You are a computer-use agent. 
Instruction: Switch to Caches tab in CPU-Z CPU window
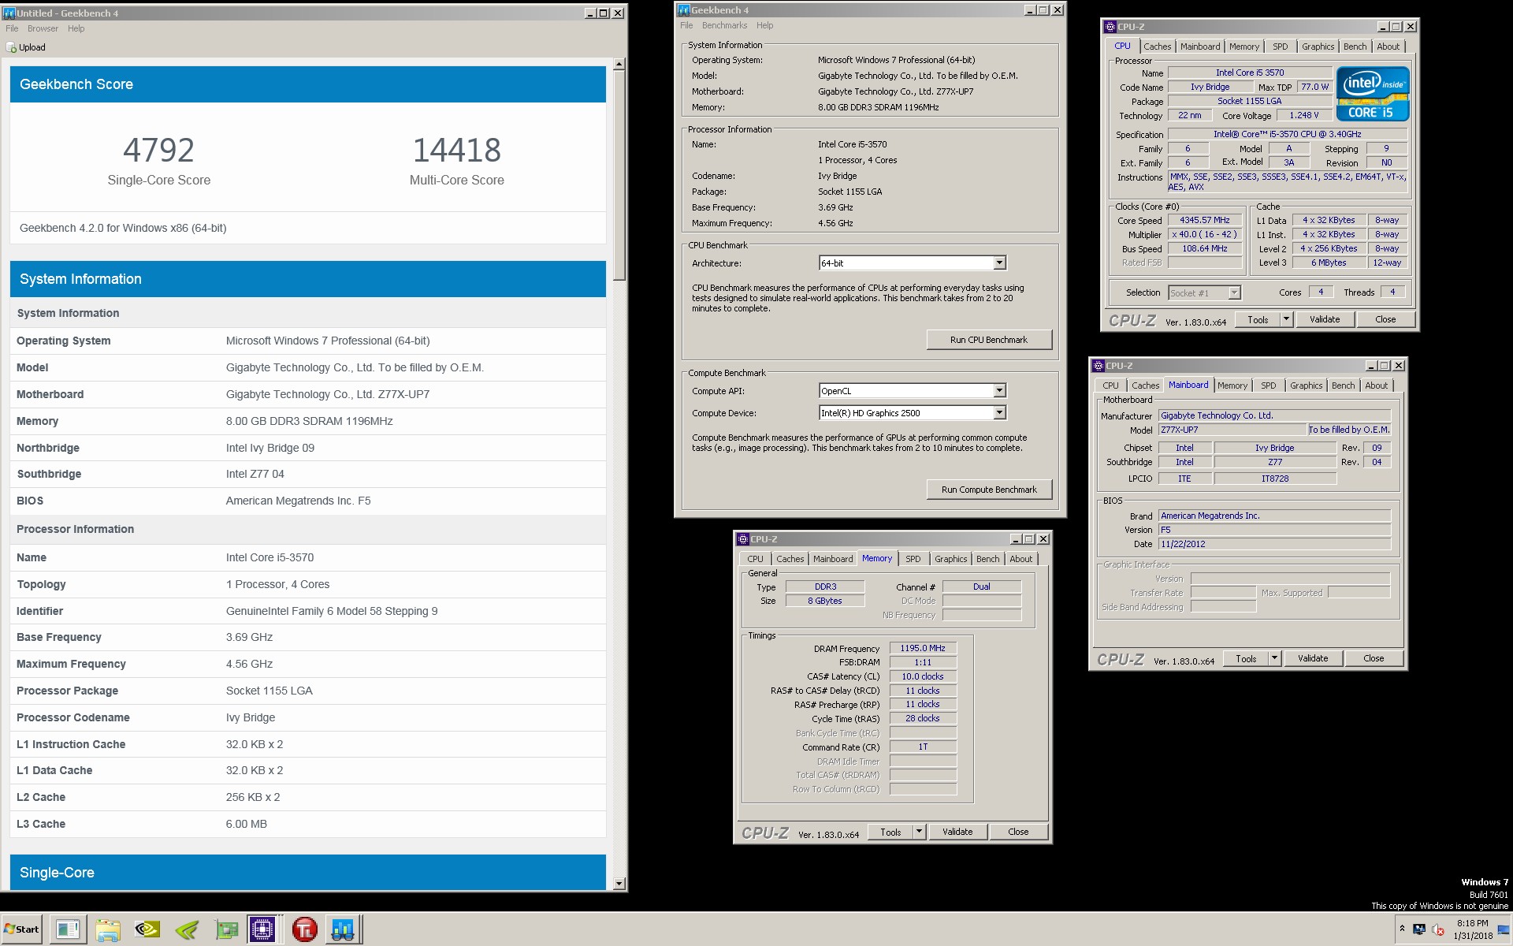pyautogui.click(x=1157, y=47)
